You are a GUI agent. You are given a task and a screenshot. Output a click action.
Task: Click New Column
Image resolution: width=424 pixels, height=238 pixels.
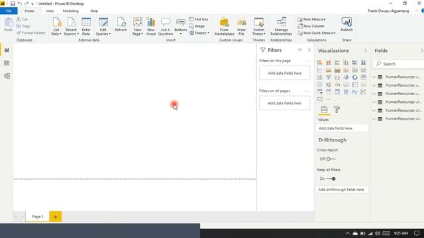click(x=311, y=26)
